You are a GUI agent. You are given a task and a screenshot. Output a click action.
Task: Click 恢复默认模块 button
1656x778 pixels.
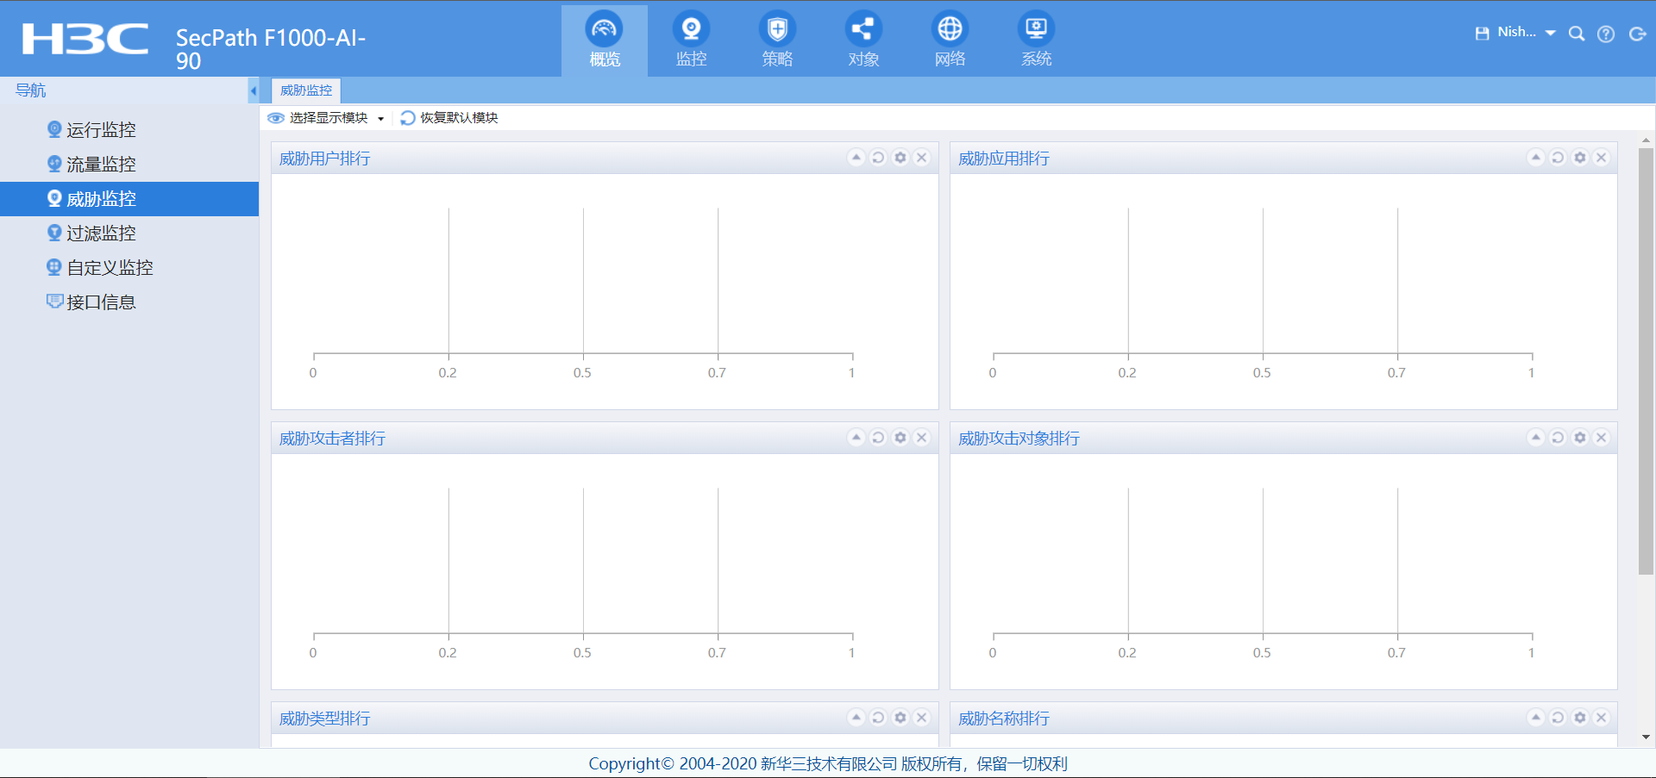coord(449,118)
